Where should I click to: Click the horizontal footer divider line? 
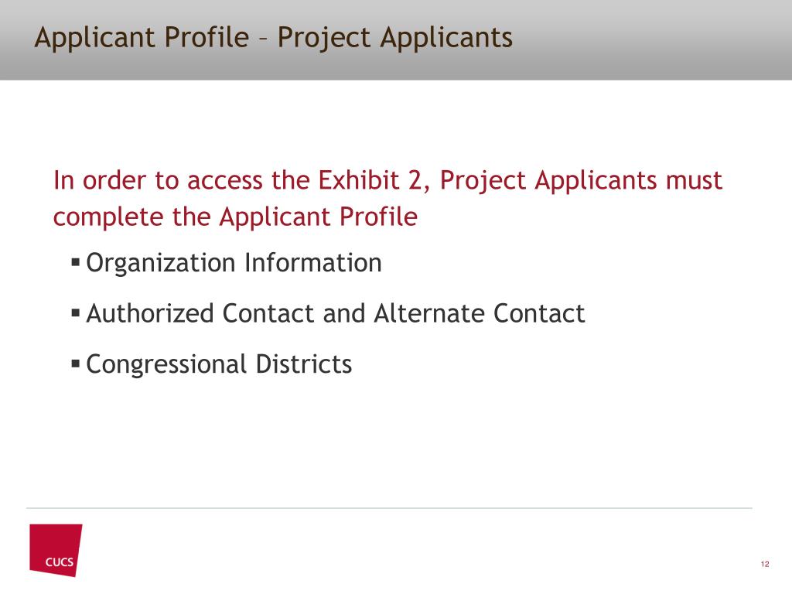pos(389,508)
